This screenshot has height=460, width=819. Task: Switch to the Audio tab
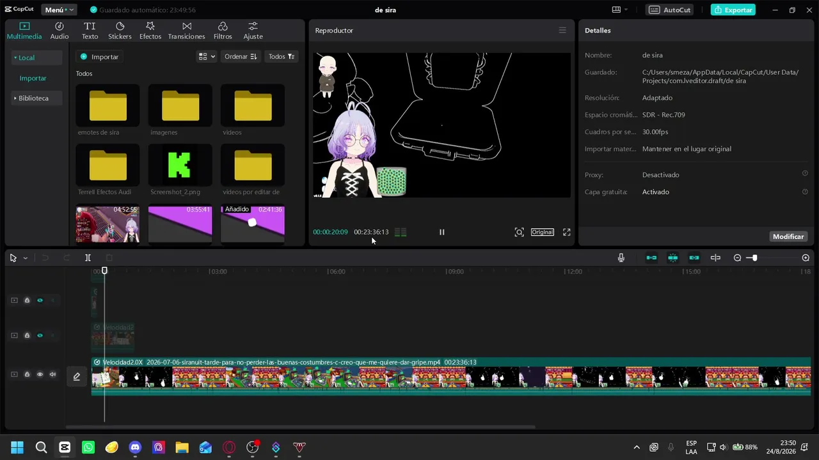click(x=60, y=31)
